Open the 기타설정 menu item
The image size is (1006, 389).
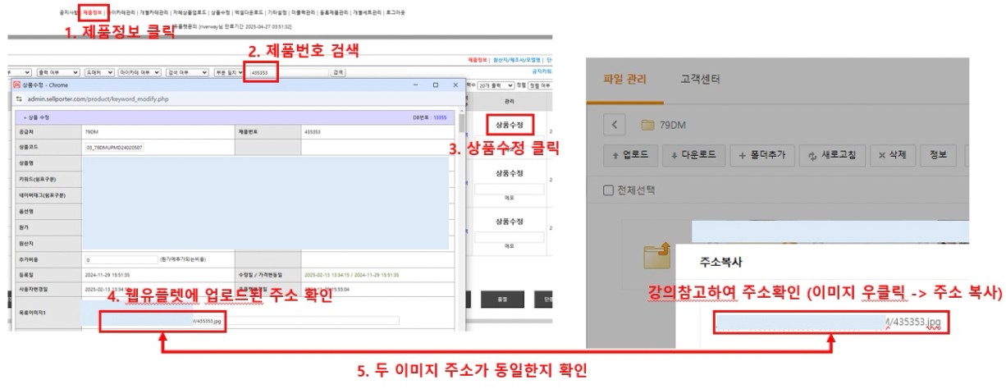coord(277,13)
